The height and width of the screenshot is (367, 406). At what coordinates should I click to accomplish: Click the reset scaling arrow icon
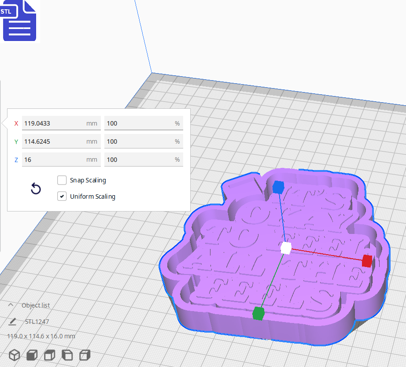pos(35,189)
